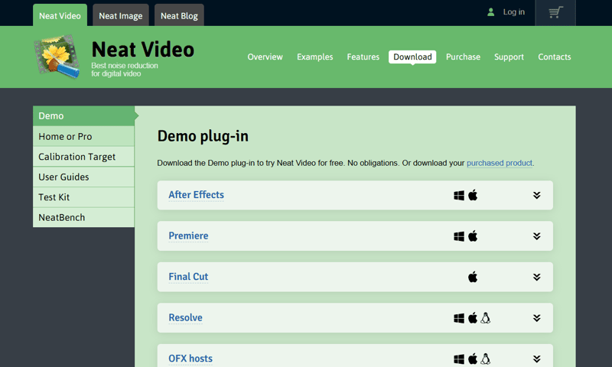Click the Apple icon in After Effects row

473,195
